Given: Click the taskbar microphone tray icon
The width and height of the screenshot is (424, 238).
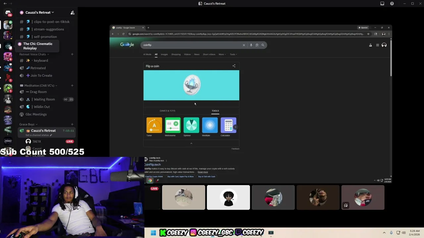Looking at the screenshot, I should point(391,233).
